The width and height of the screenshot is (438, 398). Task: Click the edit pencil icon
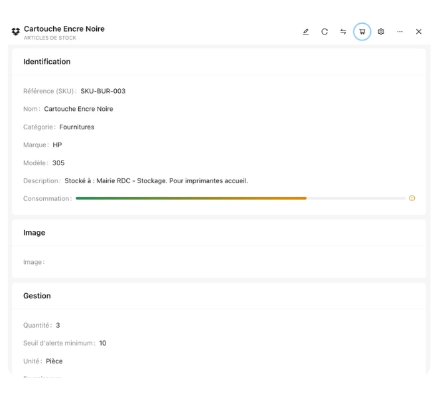pyautogui.click(x=305, y=32)
